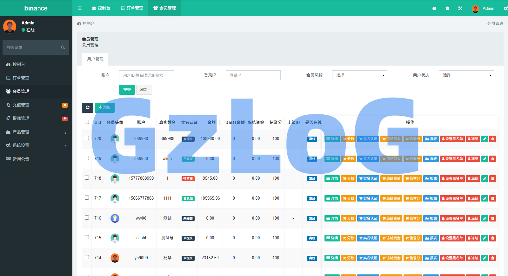
Task: Click the green 提交 button
Action: click(127, 90)
